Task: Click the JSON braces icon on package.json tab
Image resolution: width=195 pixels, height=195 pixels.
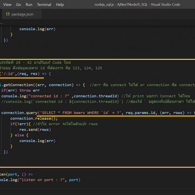Action: click(x=7, y=14)
